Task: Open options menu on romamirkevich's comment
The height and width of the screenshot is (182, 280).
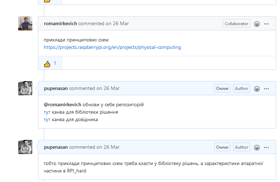Action: (267, 24)
